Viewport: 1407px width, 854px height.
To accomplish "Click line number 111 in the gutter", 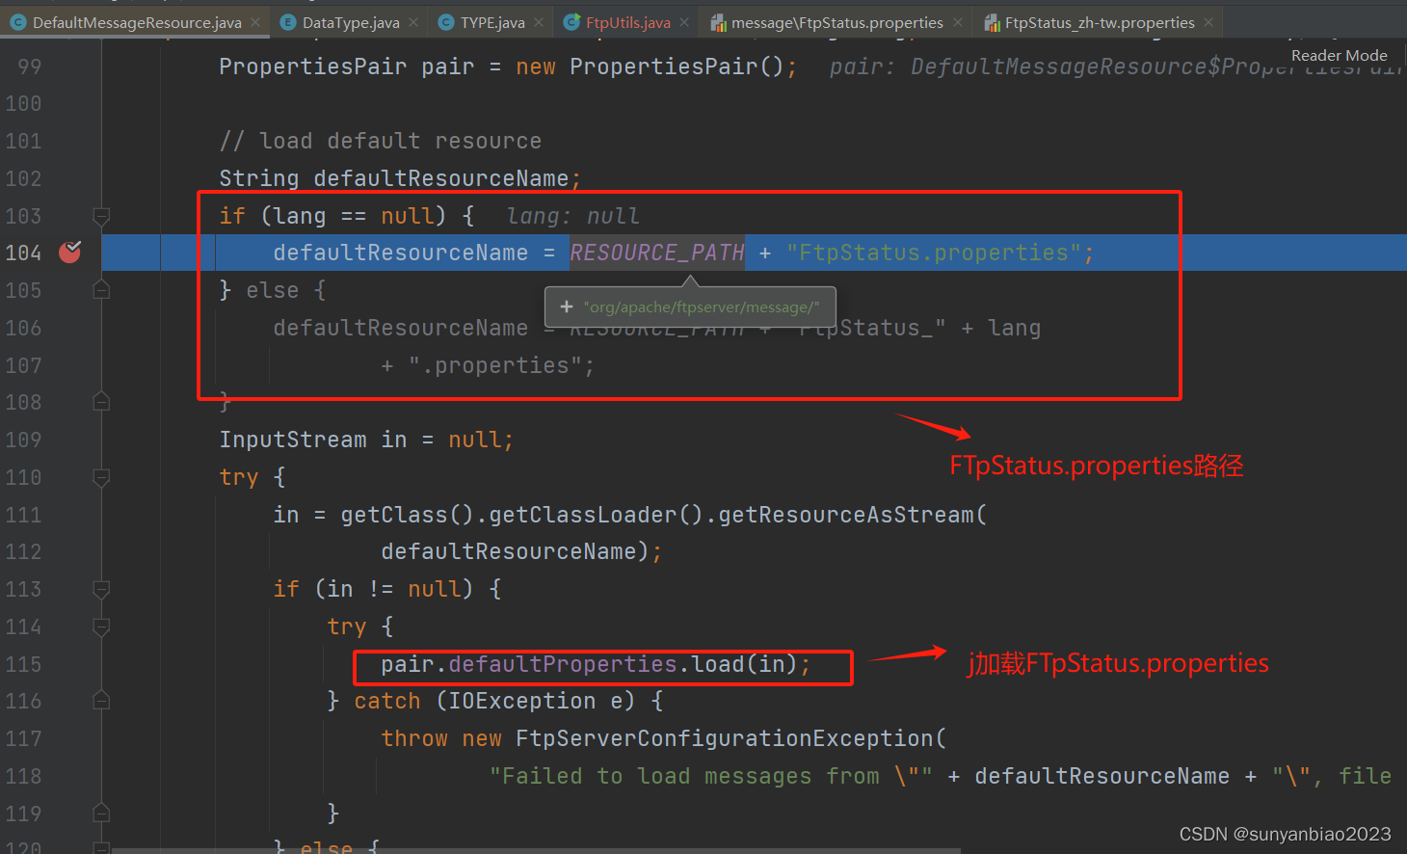I will click(23, 514).
